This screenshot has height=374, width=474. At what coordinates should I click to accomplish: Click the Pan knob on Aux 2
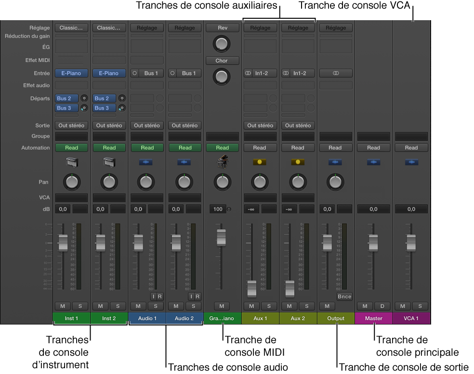pos(298,182)
